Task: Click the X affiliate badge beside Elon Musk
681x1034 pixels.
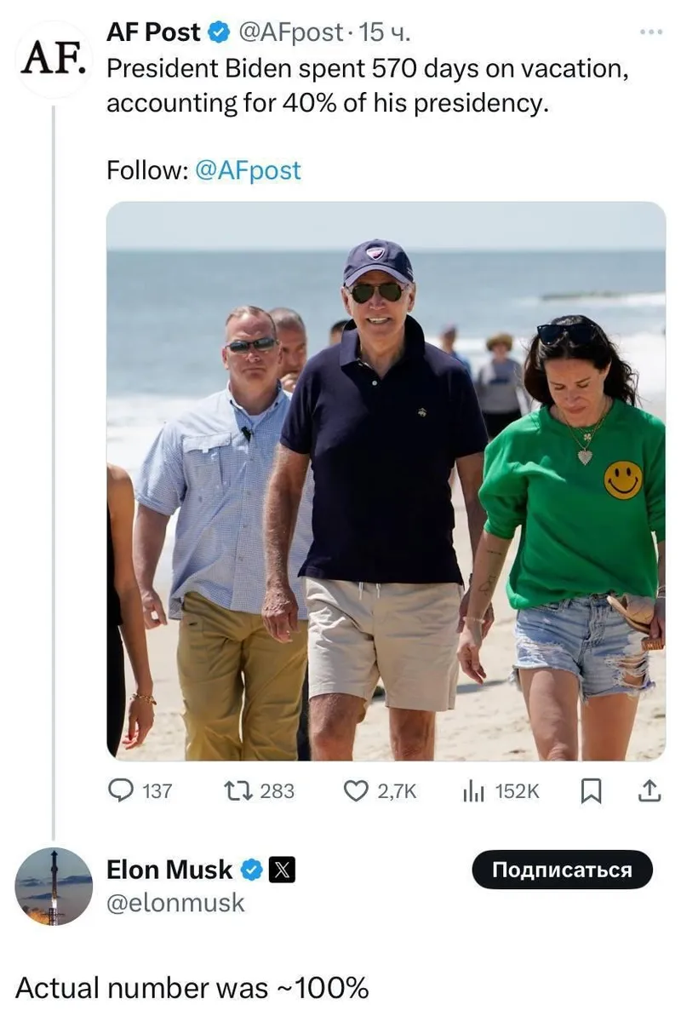Action: click(283, 870)
